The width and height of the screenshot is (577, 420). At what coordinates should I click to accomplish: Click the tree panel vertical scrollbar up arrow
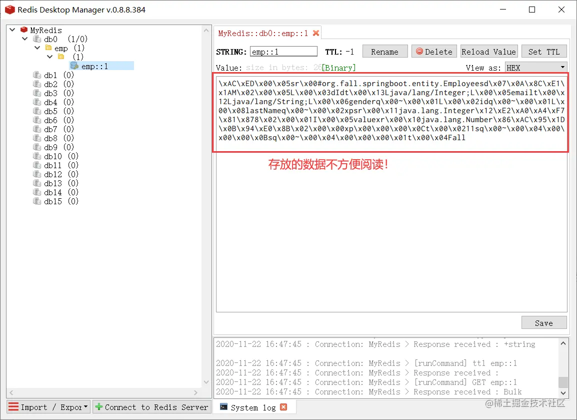click(x=206, y=30)
